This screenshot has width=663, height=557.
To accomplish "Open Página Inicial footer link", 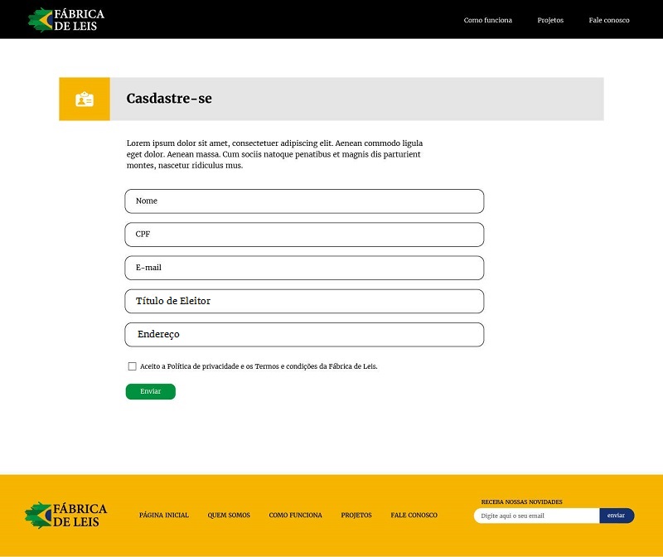I will (x=164, y=516).
